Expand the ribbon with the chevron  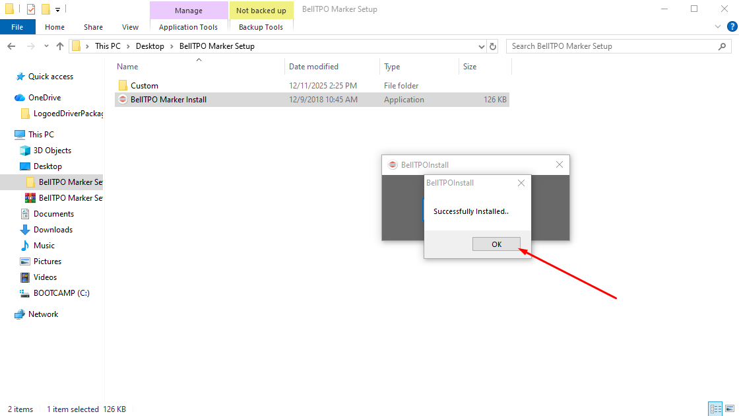(x=719, y=27)
